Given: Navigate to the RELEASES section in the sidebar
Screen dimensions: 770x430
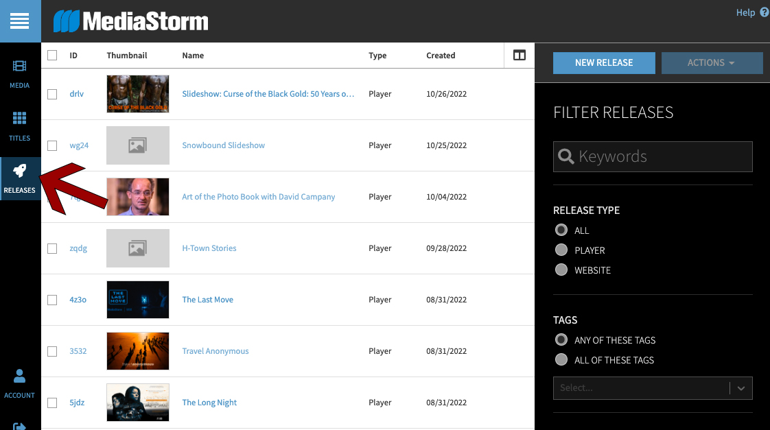Looking at the screenshot, I should (x=20, y=178).
